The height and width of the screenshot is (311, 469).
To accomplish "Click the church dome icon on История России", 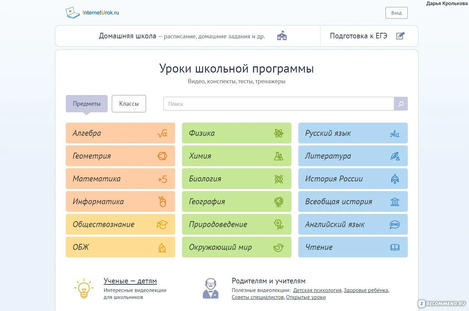I will pyautogui.click(x=395, y=179).
